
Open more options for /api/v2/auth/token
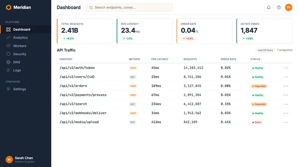pyautogui.click(x=286, y=68)
